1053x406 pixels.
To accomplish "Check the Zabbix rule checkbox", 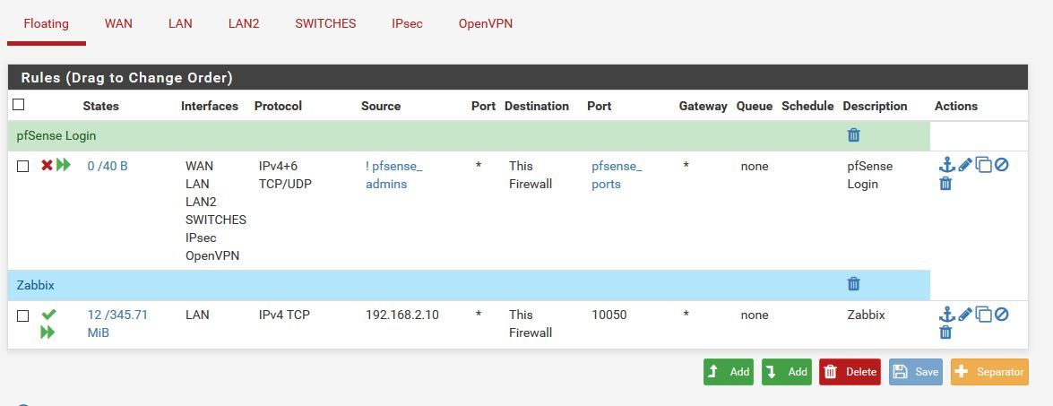I will (x=22, y=315).
